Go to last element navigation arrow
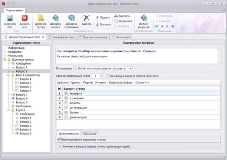227x160 pixels. 173,26
